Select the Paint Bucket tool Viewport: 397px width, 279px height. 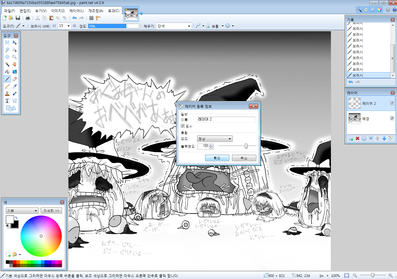7,72
